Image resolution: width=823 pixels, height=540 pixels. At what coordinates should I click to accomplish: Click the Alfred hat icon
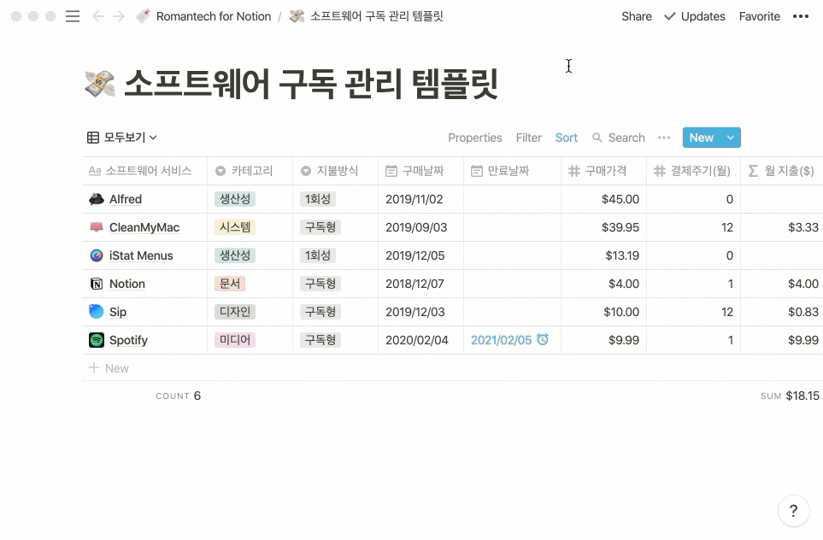pyautogui.click(x=96, y=199)
